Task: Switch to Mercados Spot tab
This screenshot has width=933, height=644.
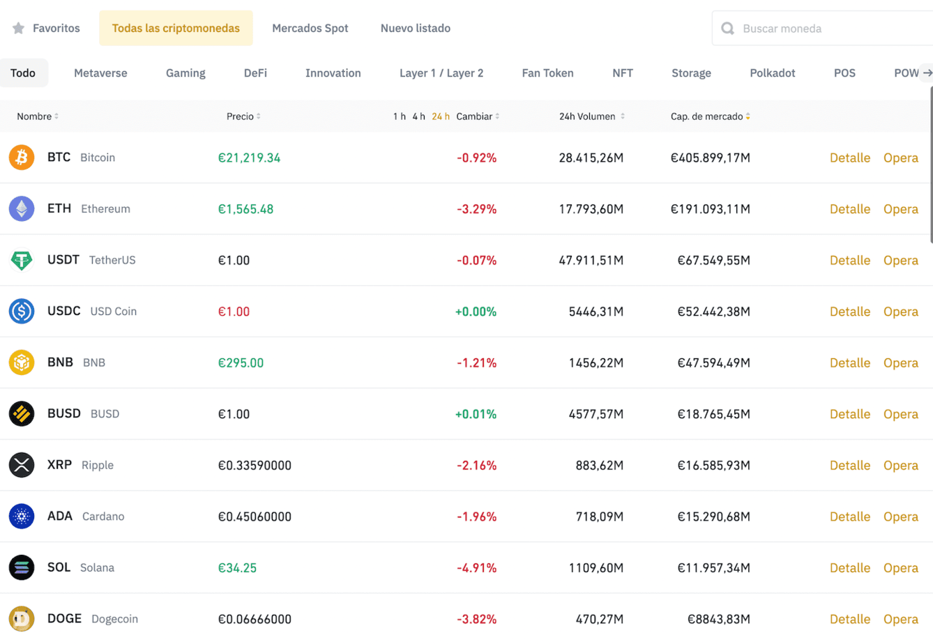Action: 310,28
